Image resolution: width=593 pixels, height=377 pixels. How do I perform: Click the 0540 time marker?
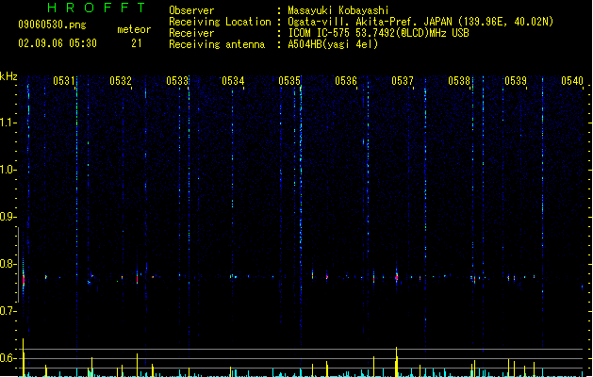tap(572, 81)
